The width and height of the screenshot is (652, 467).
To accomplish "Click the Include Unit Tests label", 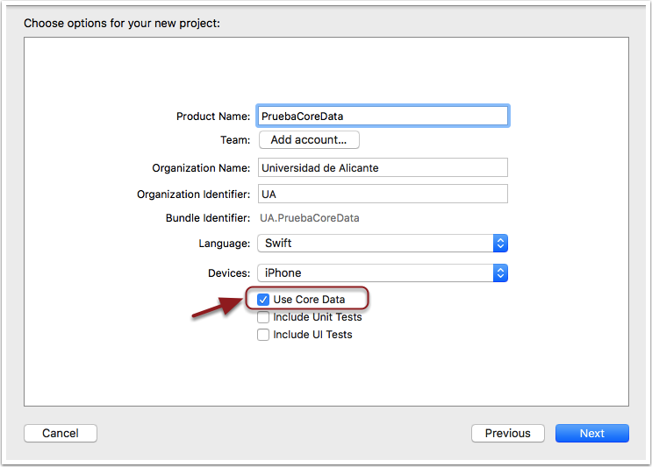I will [x=317, y=317].
